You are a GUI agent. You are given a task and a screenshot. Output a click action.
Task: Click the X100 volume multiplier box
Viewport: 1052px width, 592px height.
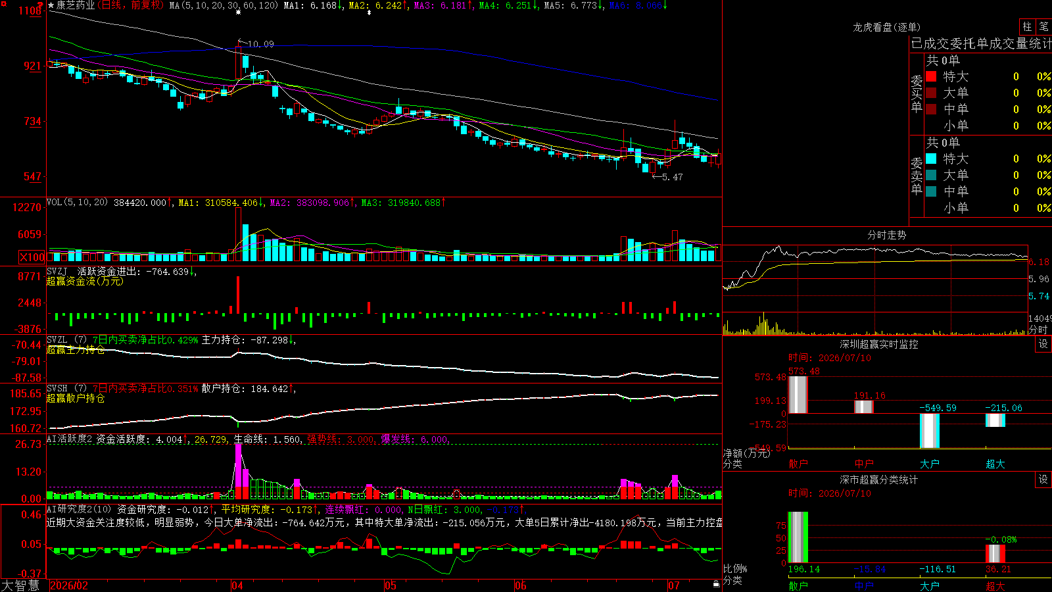click(32, 257)
